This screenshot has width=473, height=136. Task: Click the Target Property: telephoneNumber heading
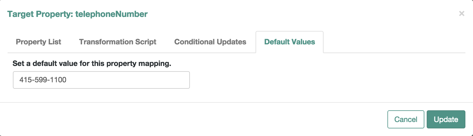[x=77, y=14]
